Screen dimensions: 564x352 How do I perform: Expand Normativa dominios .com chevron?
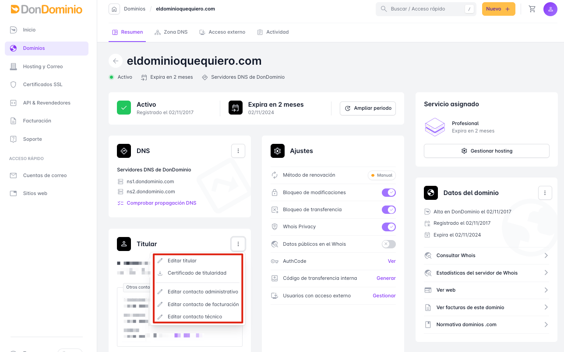(546, 324)
